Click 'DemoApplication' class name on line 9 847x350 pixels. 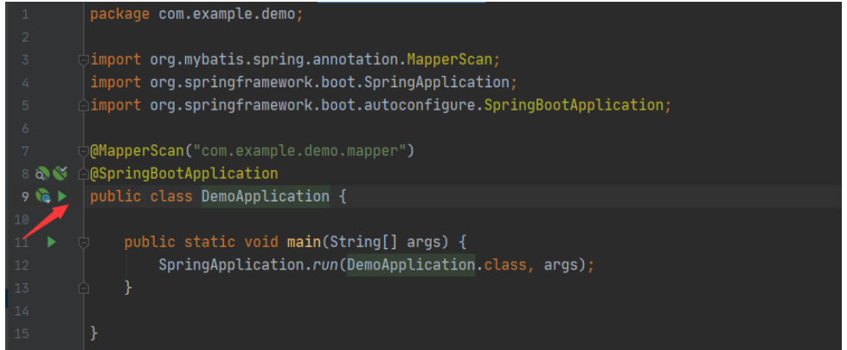coord(266,196)
